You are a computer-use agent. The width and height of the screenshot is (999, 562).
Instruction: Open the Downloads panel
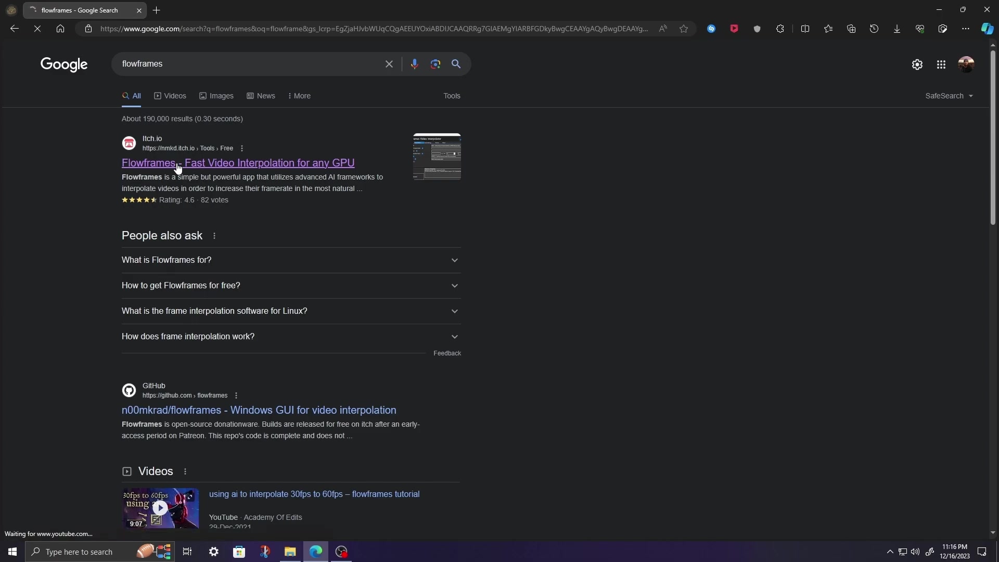[897, 29]
